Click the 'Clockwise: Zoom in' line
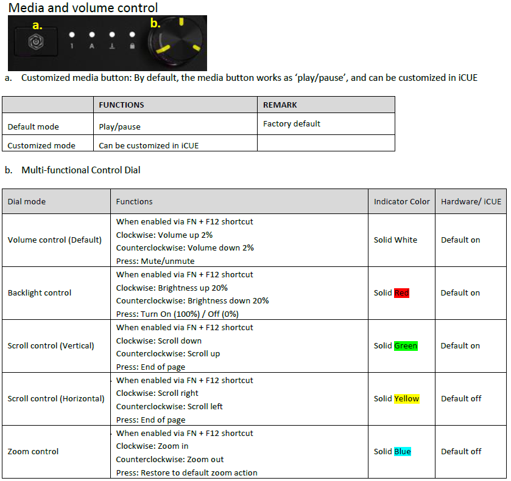 [x=152, y=446]
